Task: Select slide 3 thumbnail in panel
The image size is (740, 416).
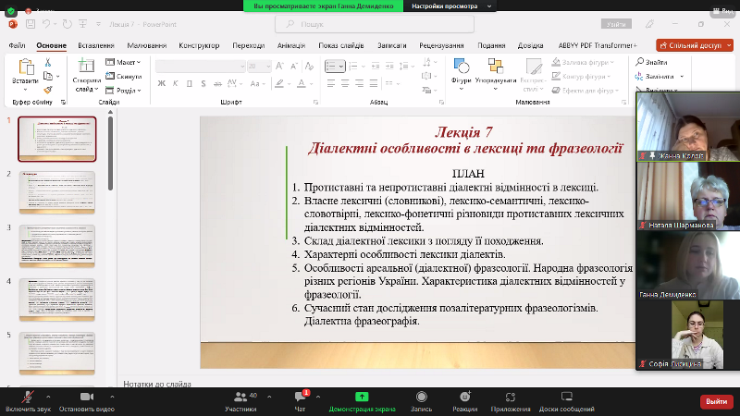Action: click(x=57, y=247)
